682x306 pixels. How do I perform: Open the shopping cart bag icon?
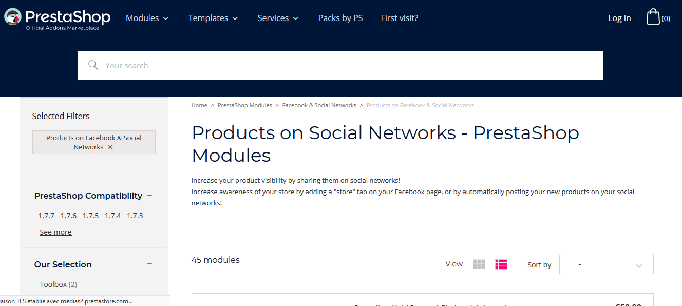pyautogui.click(x=653, y=17)
